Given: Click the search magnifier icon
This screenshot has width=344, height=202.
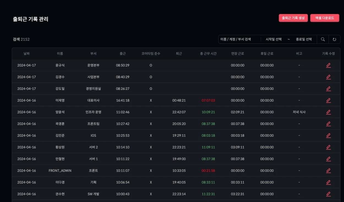Looking at the screenshot, I should 323,39.
